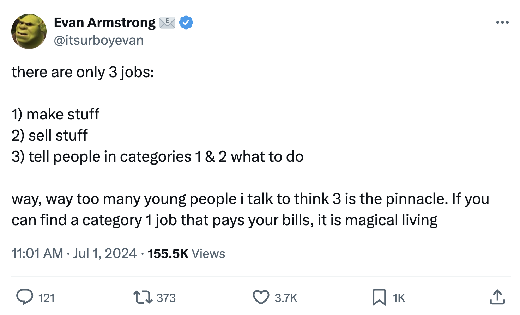This screenshot has height=315, width=520.
Task: Click the 11:01 AM timestamp
Action: coord(37,253)
